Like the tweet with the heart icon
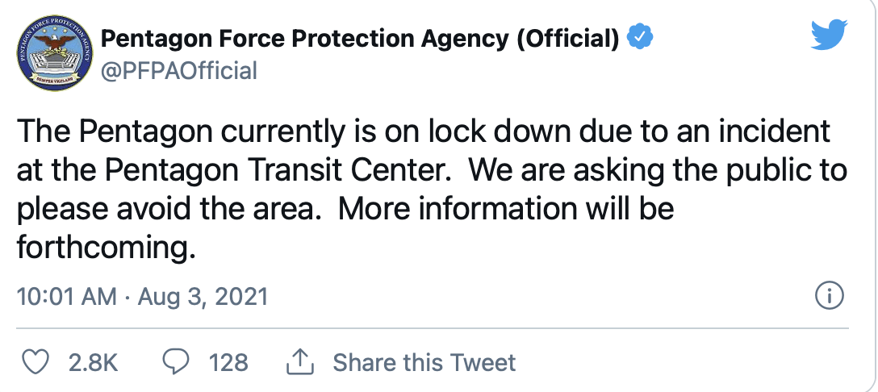Image resolution: width=878 pixels, height=392 pixels. point(36,362)
